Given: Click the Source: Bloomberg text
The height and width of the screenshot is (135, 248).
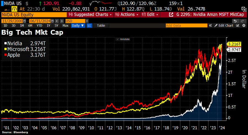Looking at the screenshot, I should (15, 132).
